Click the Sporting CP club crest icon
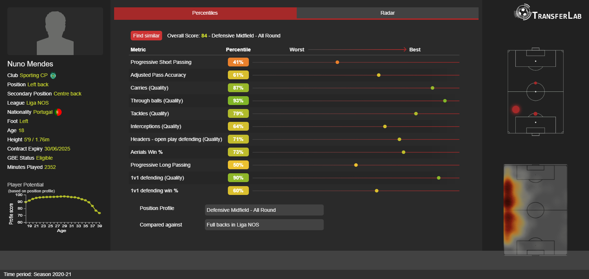 [x=53, y=76]
